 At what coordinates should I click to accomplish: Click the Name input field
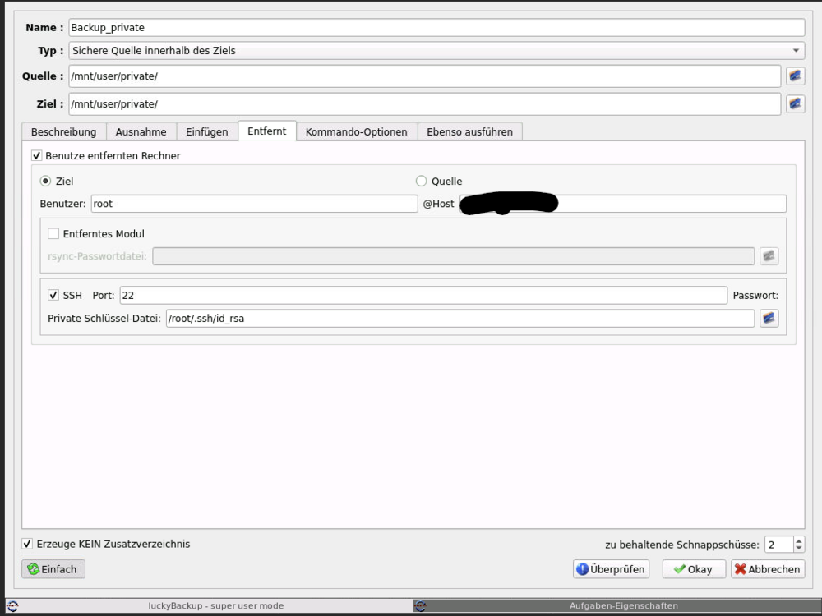tap(436, 27)
